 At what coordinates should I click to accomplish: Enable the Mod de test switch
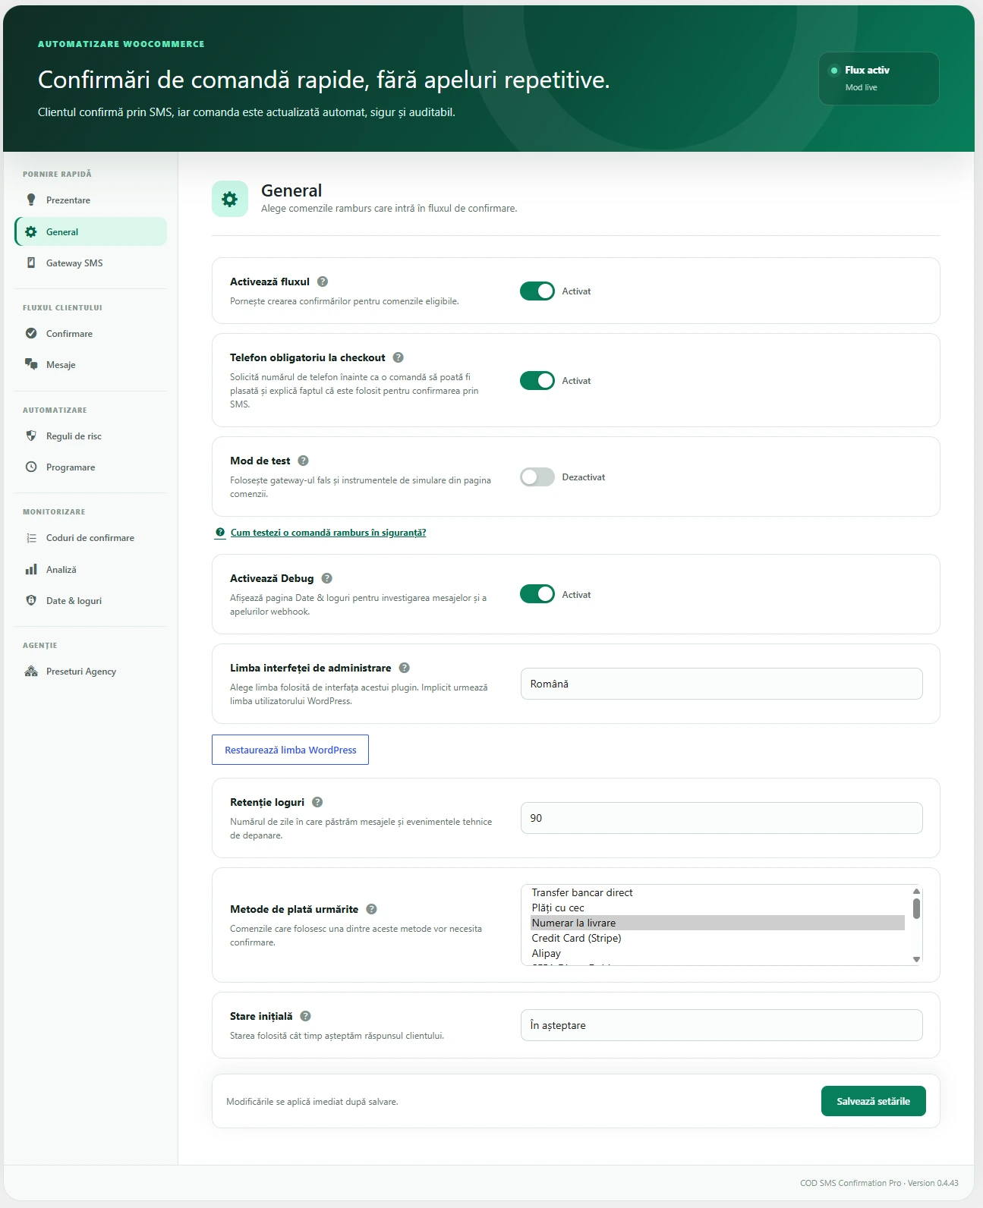pyautogui.click(x=537, y=477)
